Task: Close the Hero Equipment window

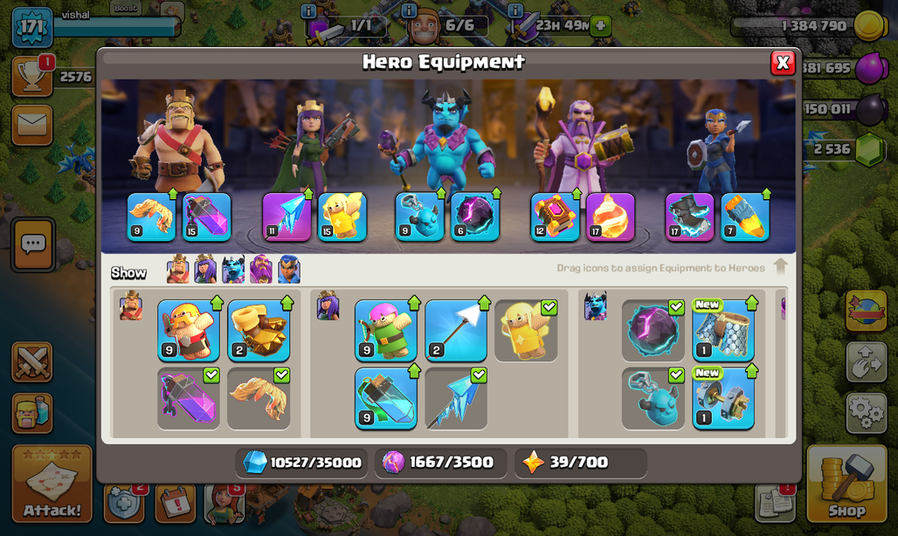Action: point(783,62)
